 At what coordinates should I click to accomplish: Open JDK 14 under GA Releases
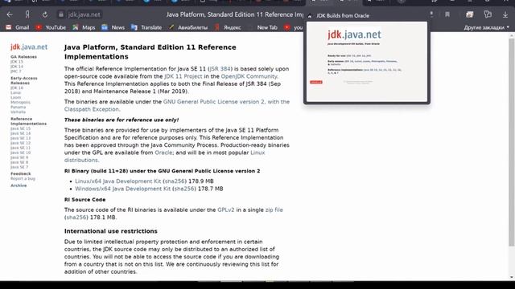click(16, 67)
